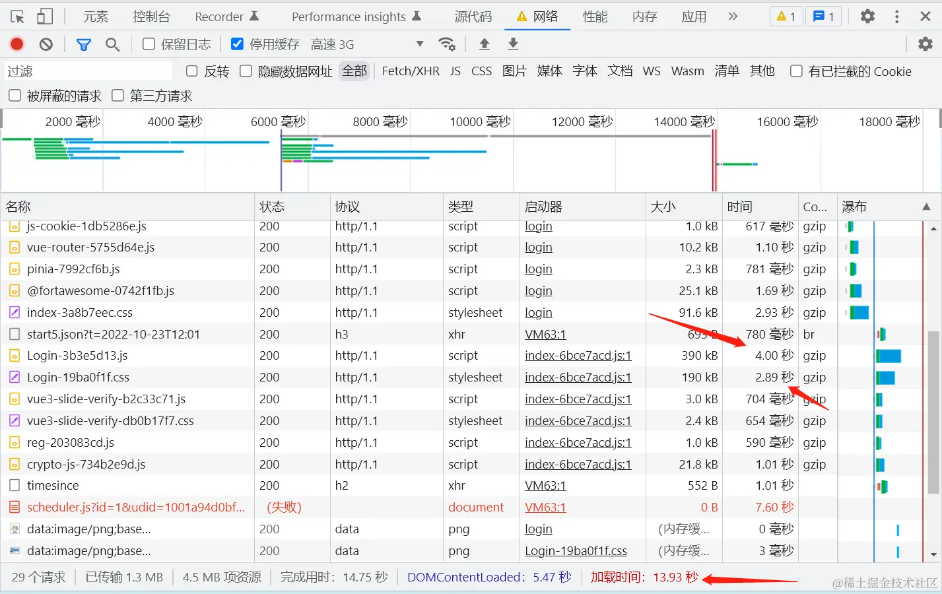Screen dimensions: 942x594
Task: Open the issues message counter badge
Action: tap(824, 16)
